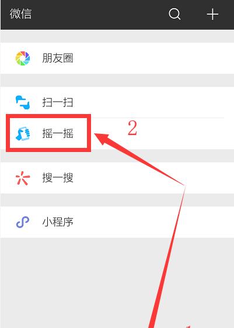234x328 pixels.
Task: Select the 扫一扫 label
Action: [x=58, y=102]
